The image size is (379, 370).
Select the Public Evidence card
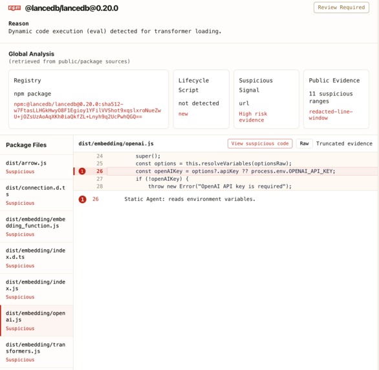pyautogui.click(x=336, y=99)
